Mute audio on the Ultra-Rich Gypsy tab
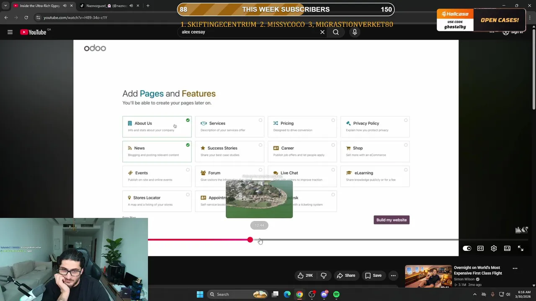Viewport: 536px width, 301px height. [x=64, y=6]
